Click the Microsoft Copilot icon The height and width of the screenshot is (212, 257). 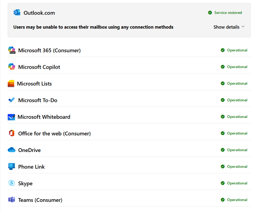(x=12, y=67)
